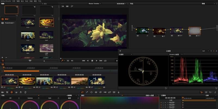The width and height of the screenshot is (218, 109).
Task: Show four scopes with the 4 button
Action: (x=216, y=51)
